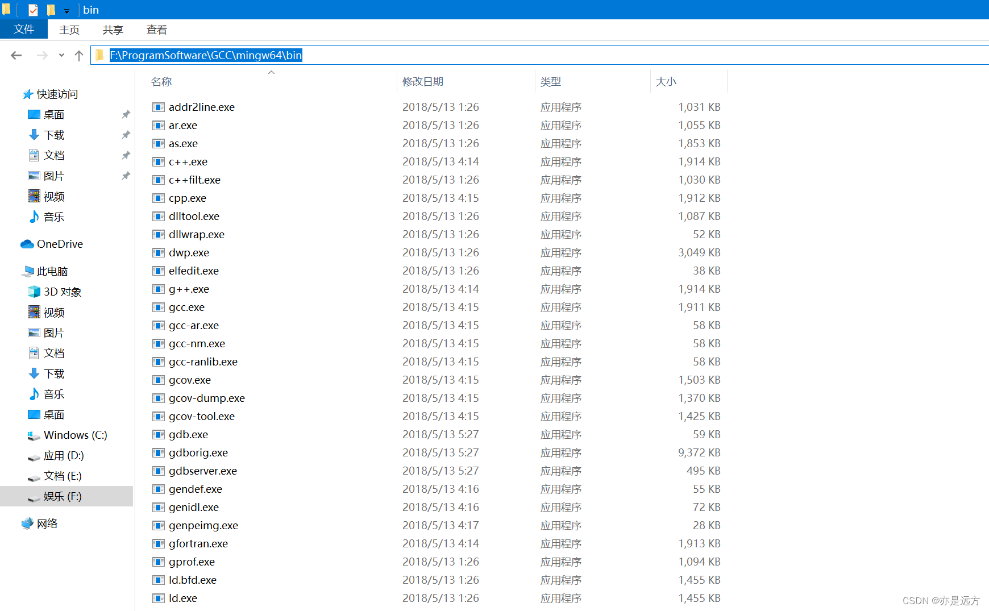Open 音乐 under quick access

click(x=46, y=217)
